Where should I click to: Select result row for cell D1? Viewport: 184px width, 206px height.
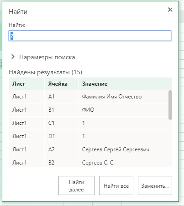pyautogui.click(x=89, y=136)
